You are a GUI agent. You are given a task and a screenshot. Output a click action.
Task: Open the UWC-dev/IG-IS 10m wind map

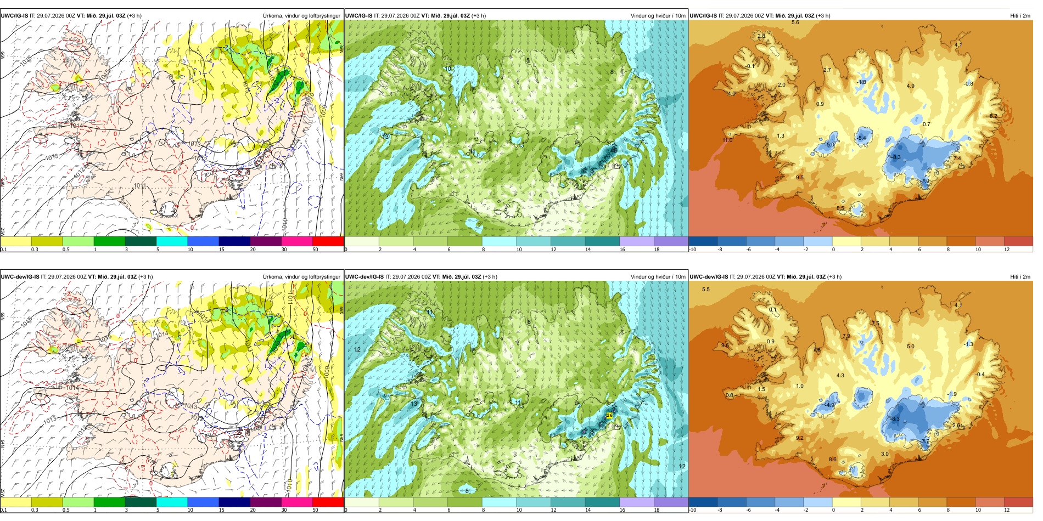pos(516,392)
